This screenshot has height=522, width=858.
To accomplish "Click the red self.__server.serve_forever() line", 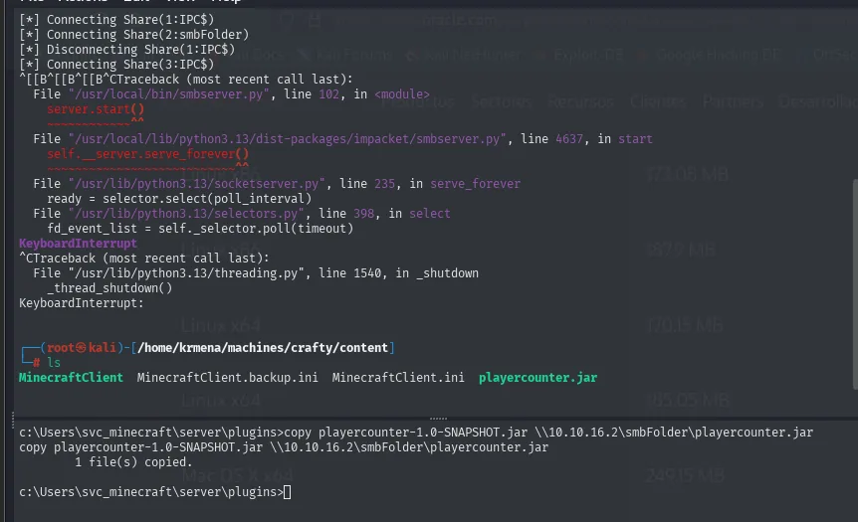I will pyautogui.click(x=147, y=153).
